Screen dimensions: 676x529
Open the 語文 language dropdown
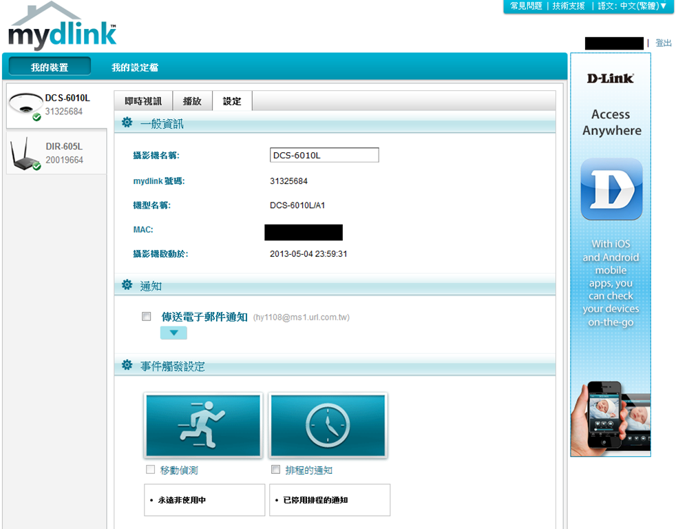coord(632,6)
